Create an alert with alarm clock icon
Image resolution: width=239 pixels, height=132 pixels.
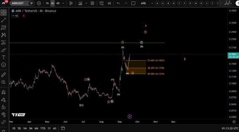click(x=101, y=3)
